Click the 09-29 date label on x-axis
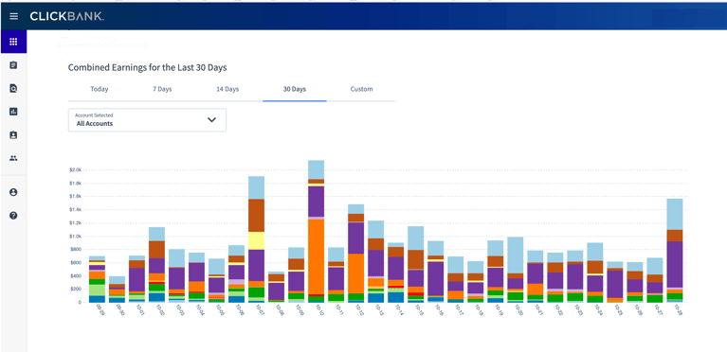 (100, 309)
